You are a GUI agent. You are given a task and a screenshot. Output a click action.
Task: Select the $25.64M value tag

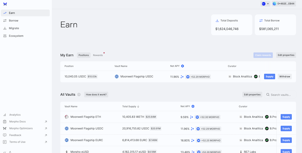pos(151,117)
